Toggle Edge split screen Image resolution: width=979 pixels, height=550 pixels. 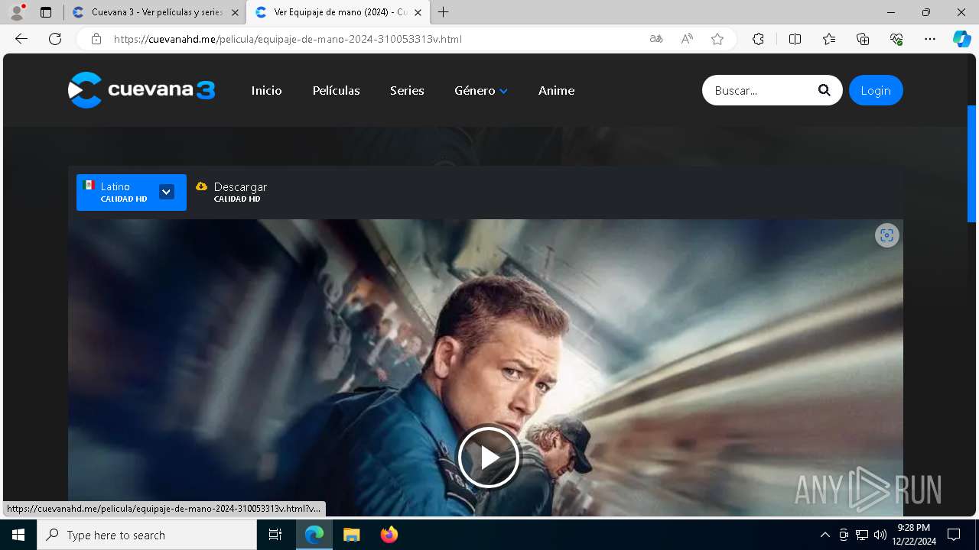pos(795,39)
